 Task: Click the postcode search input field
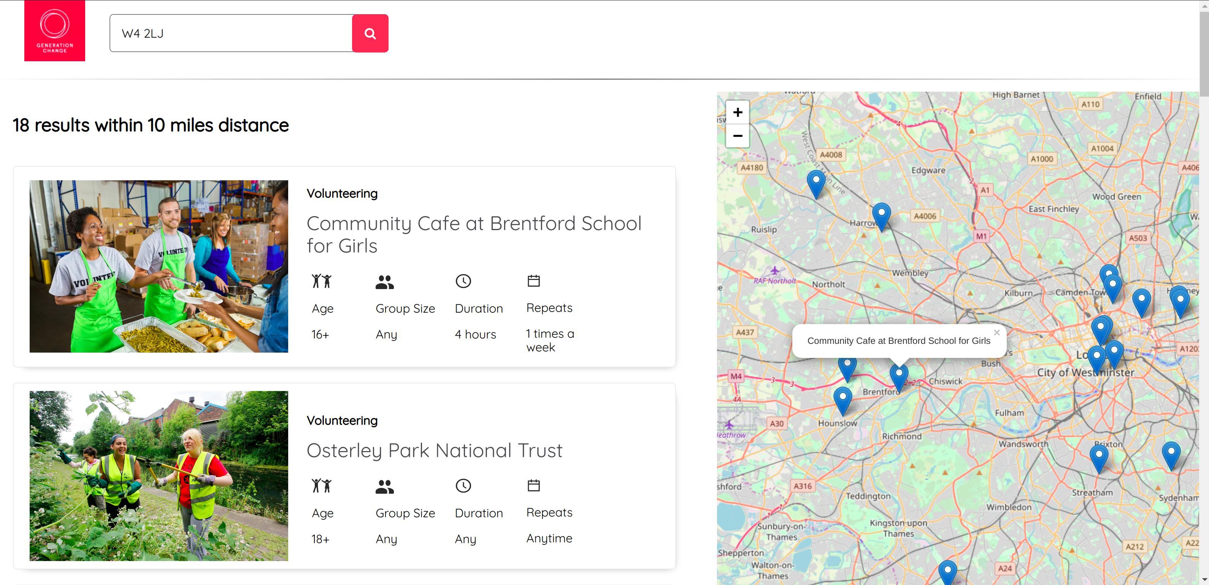[231, 33]
